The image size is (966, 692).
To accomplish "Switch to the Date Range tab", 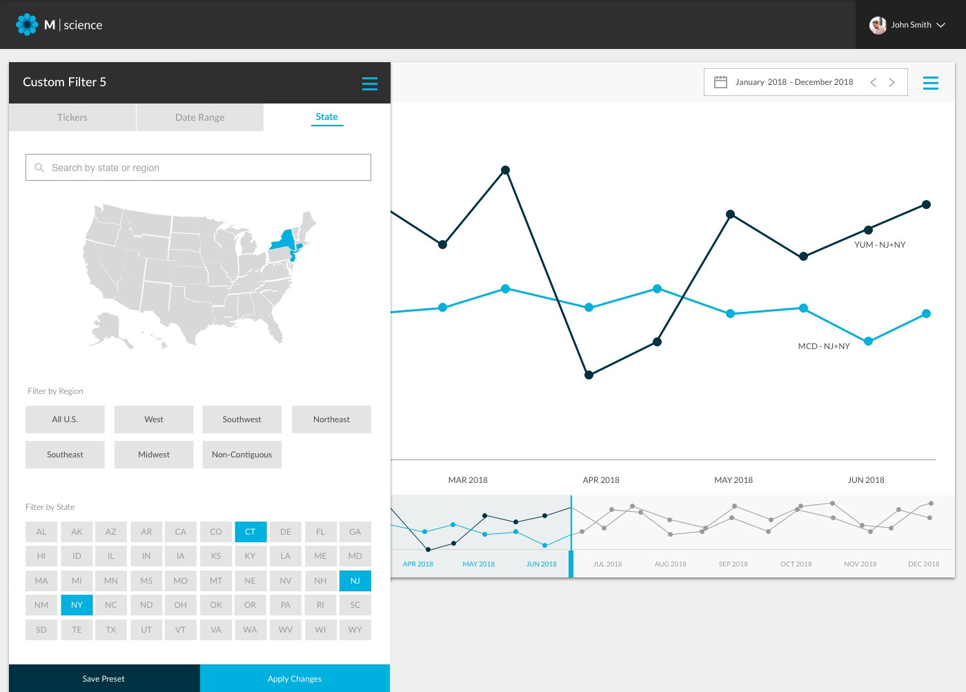I will [200, 117].
